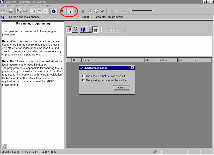Maximize the VCADS Pro window
This screenshot has height=155, width=214.
point(208,2)
